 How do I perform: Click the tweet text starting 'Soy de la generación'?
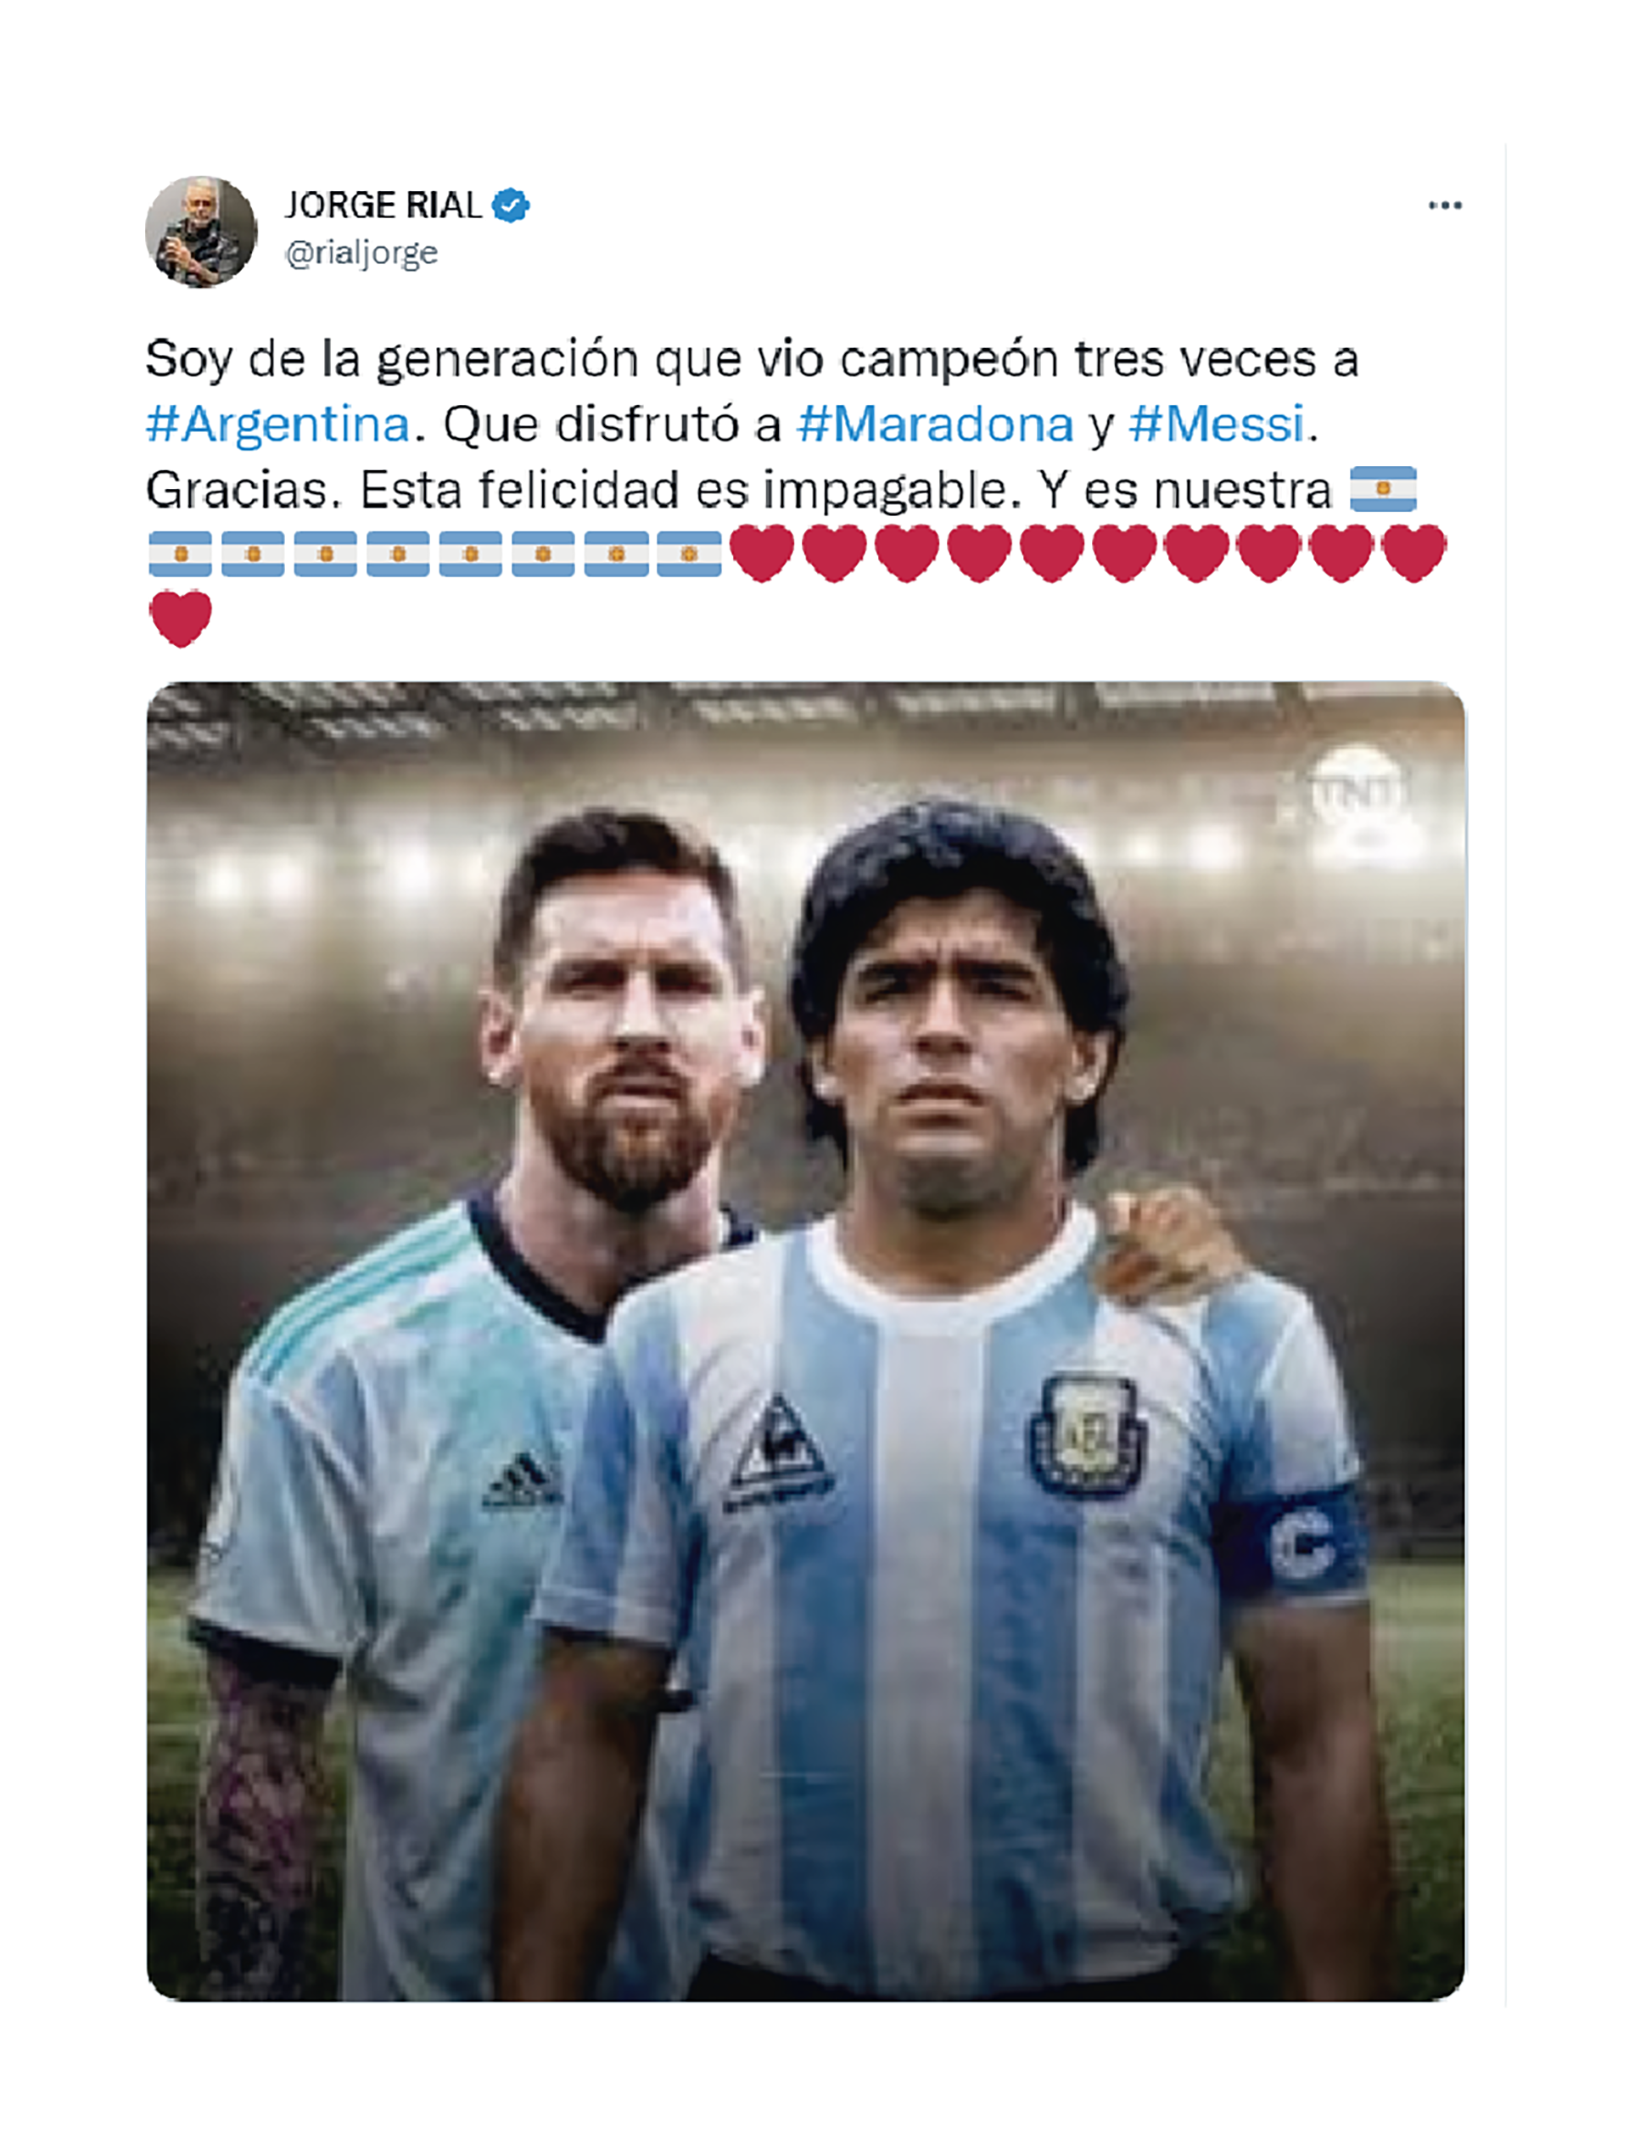point(752,359)
